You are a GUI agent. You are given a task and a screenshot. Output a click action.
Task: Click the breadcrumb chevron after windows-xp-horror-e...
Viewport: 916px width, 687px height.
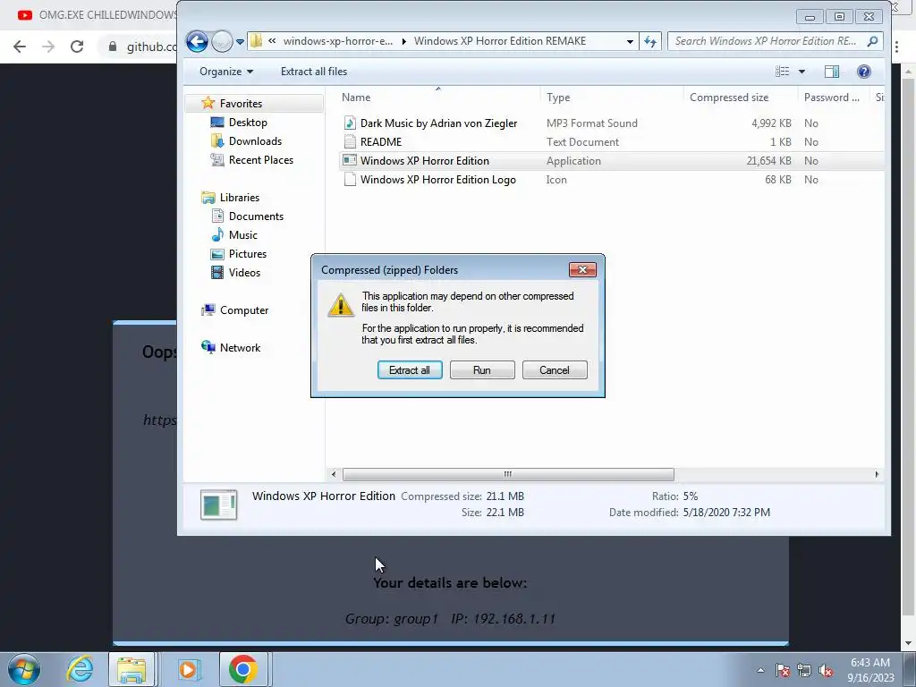403,41
